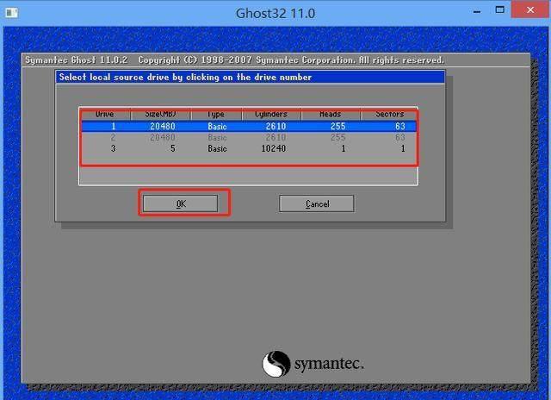The image size is (551, 400).
Task: Click the Ghost32 11.0 title bar text
Action: (275, 14)
